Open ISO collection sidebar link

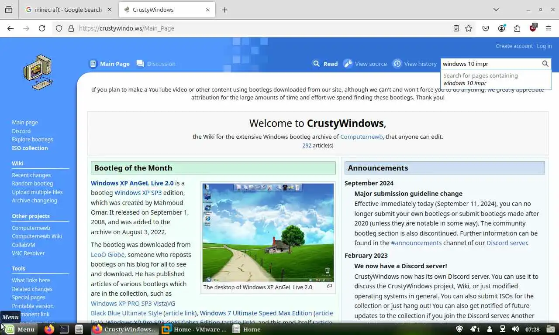(30, 148)
